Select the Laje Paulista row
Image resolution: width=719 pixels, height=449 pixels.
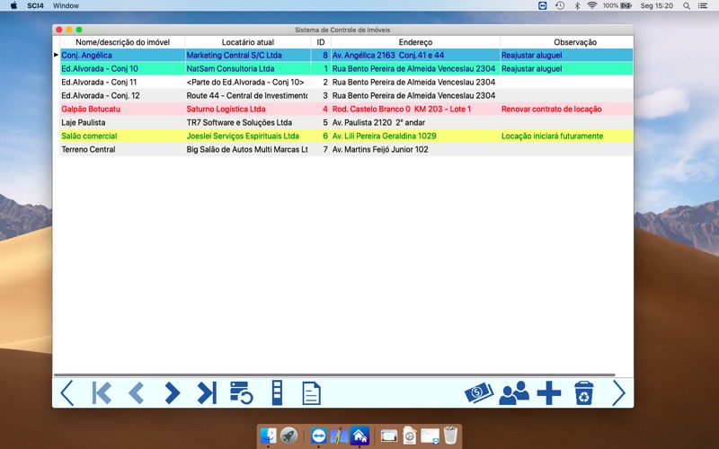tap(346, 122)
